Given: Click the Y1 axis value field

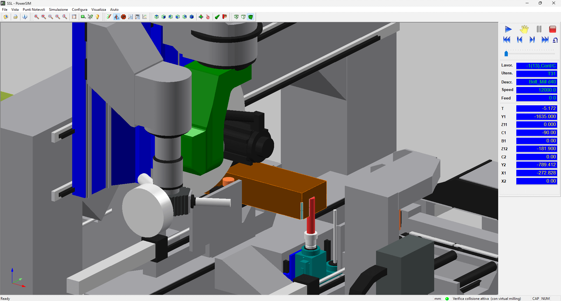Looking at the screenshot, I should 536,117.
